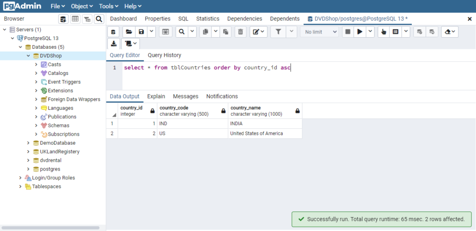
Task: Click the lock icon on country_name column
Action: (x=297, y=111)
